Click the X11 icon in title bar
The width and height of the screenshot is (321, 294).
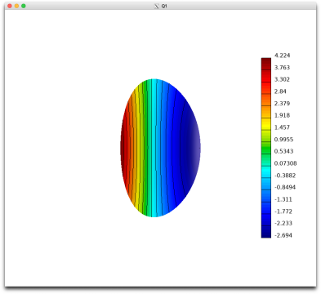click(157, 6)
